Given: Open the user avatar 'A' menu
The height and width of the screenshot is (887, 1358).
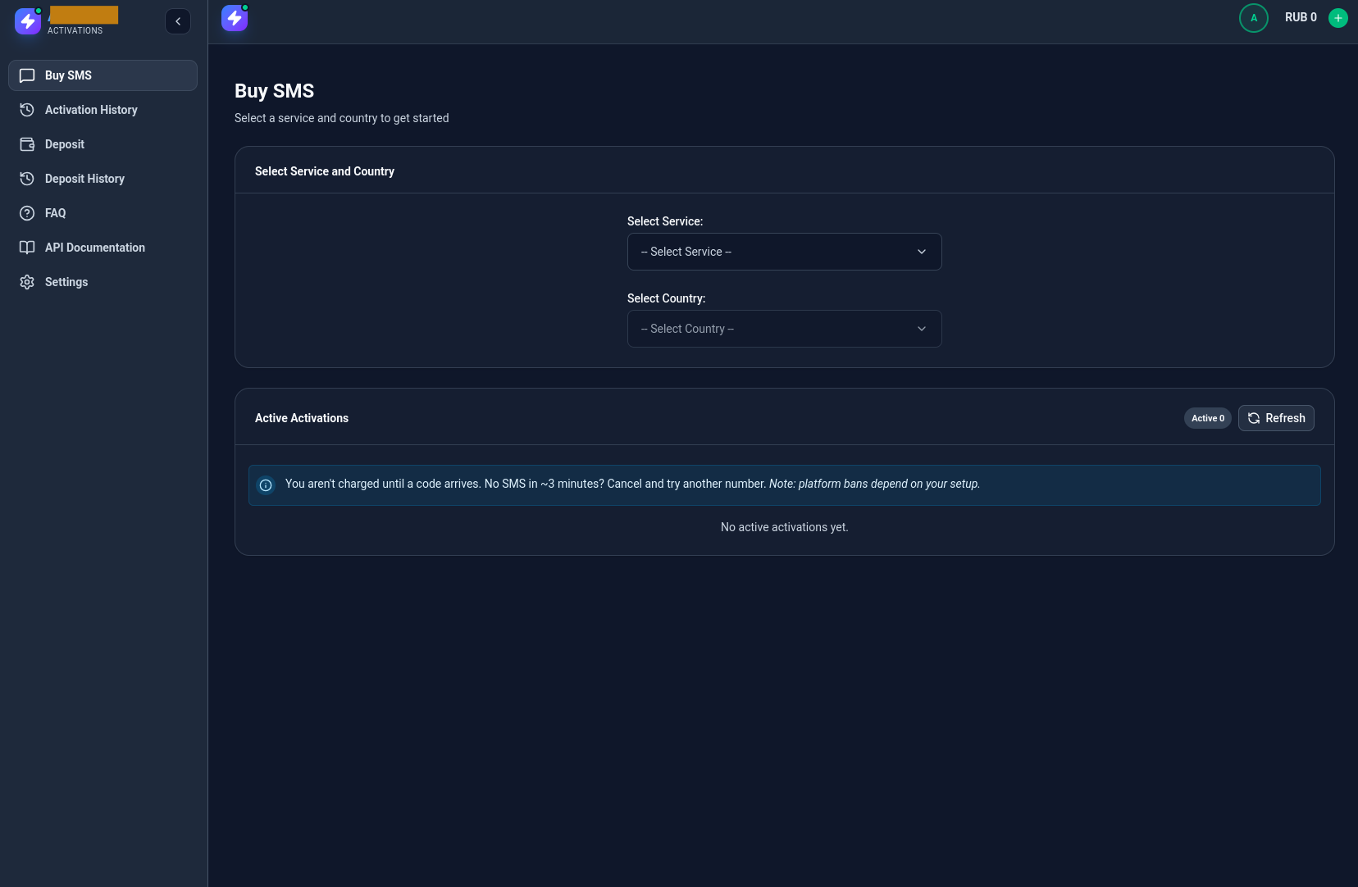Looking at the screenshot, I should coord(1254,18).
